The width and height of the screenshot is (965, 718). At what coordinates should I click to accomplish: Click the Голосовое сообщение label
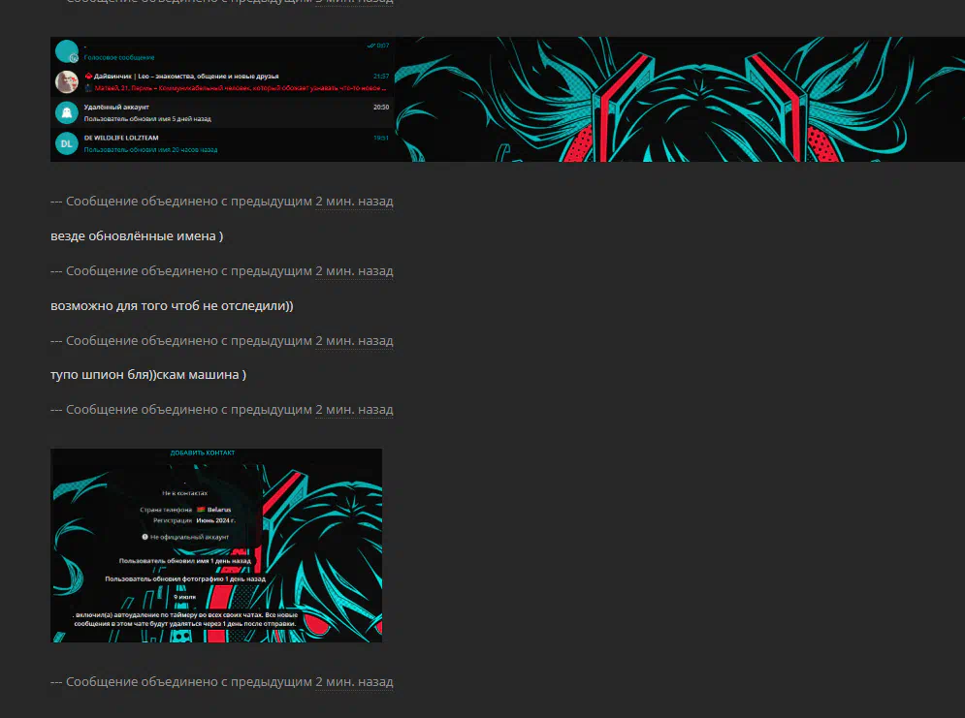pos(119,58)
